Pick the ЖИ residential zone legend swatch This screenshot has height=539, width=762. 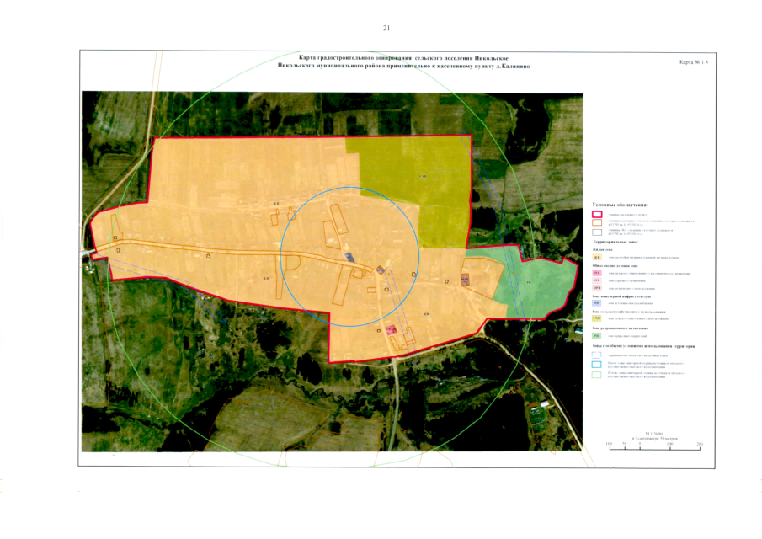[x=597, y=257]
